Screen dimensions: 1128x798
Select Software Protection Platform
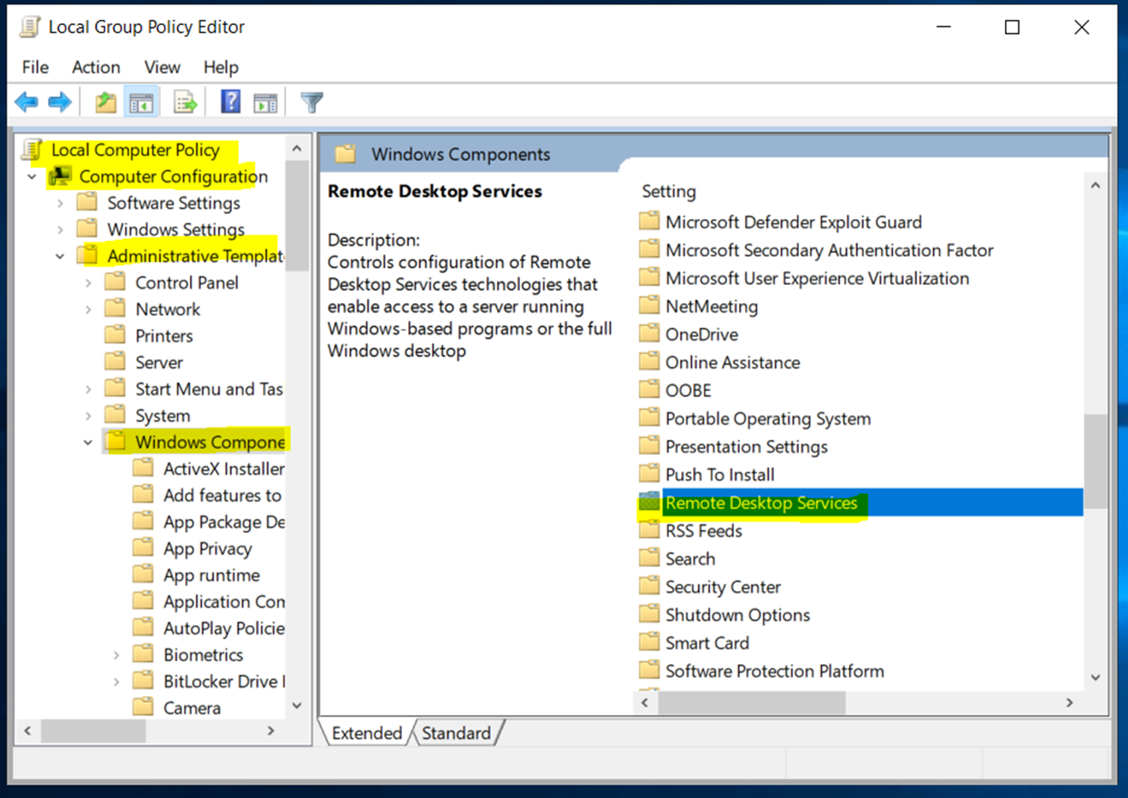coord(774,670)
